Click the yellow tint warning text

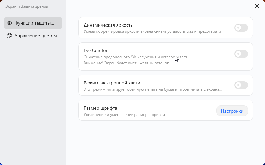[x=127, y=63]
